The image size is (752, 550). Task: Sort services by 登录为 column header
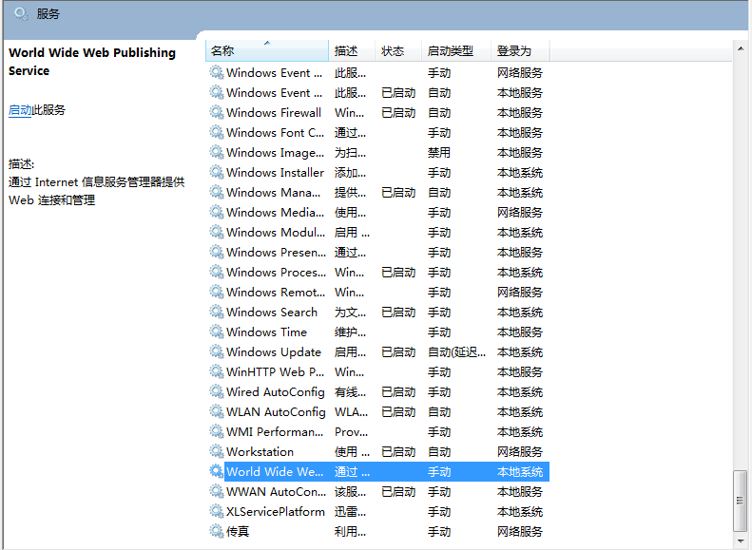point(520,50)
